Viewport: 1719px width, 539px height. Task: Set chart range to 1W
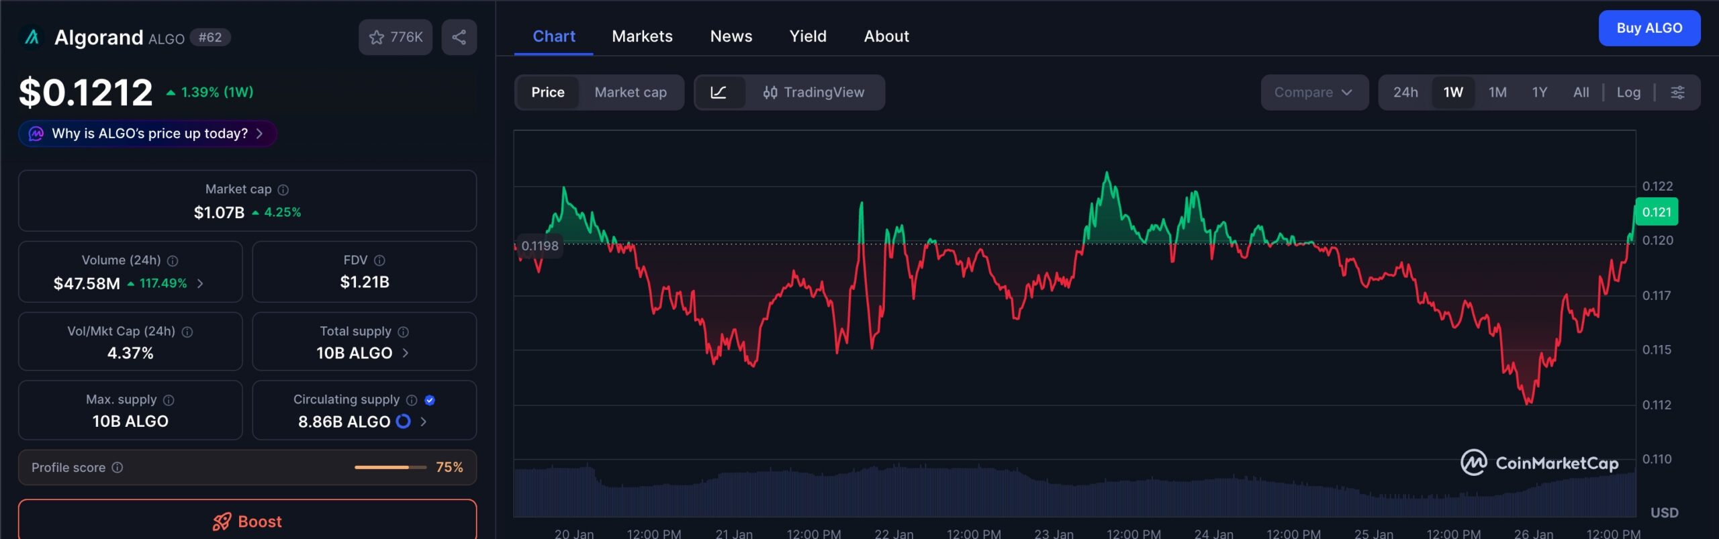(1453, 93)
